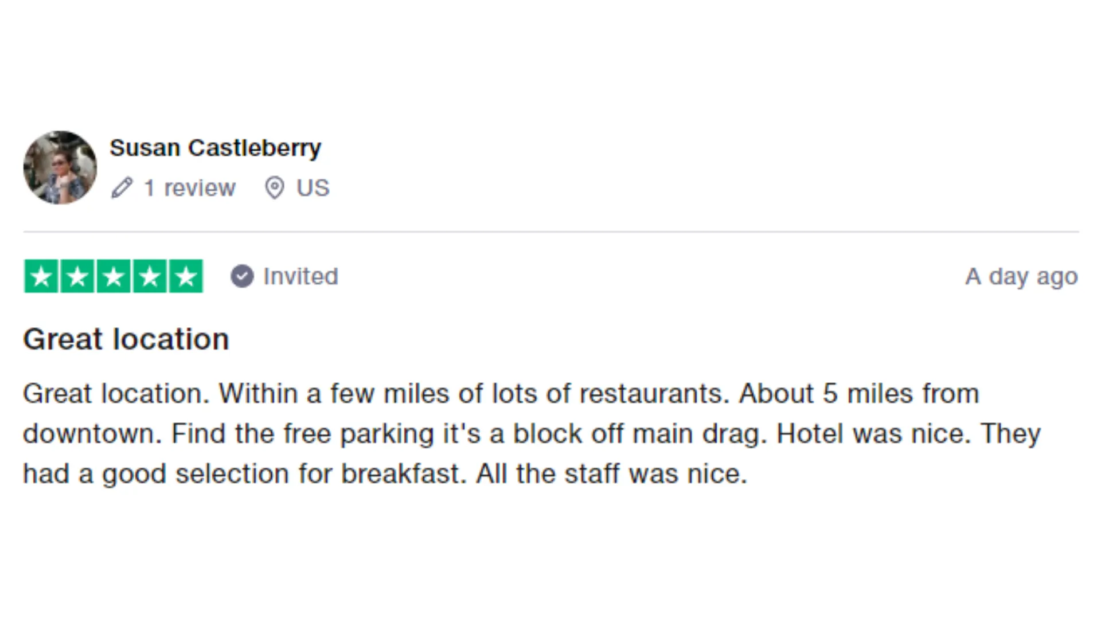The width and height of the screenshot is (1101, 619).
Task: Select the "1 review" count text
Action: pyautogui.click(x=189, y=188)
